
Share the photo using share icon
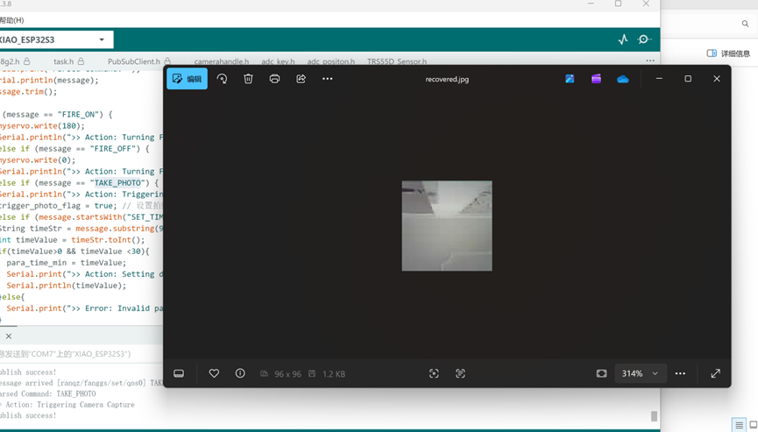[301, 79]
